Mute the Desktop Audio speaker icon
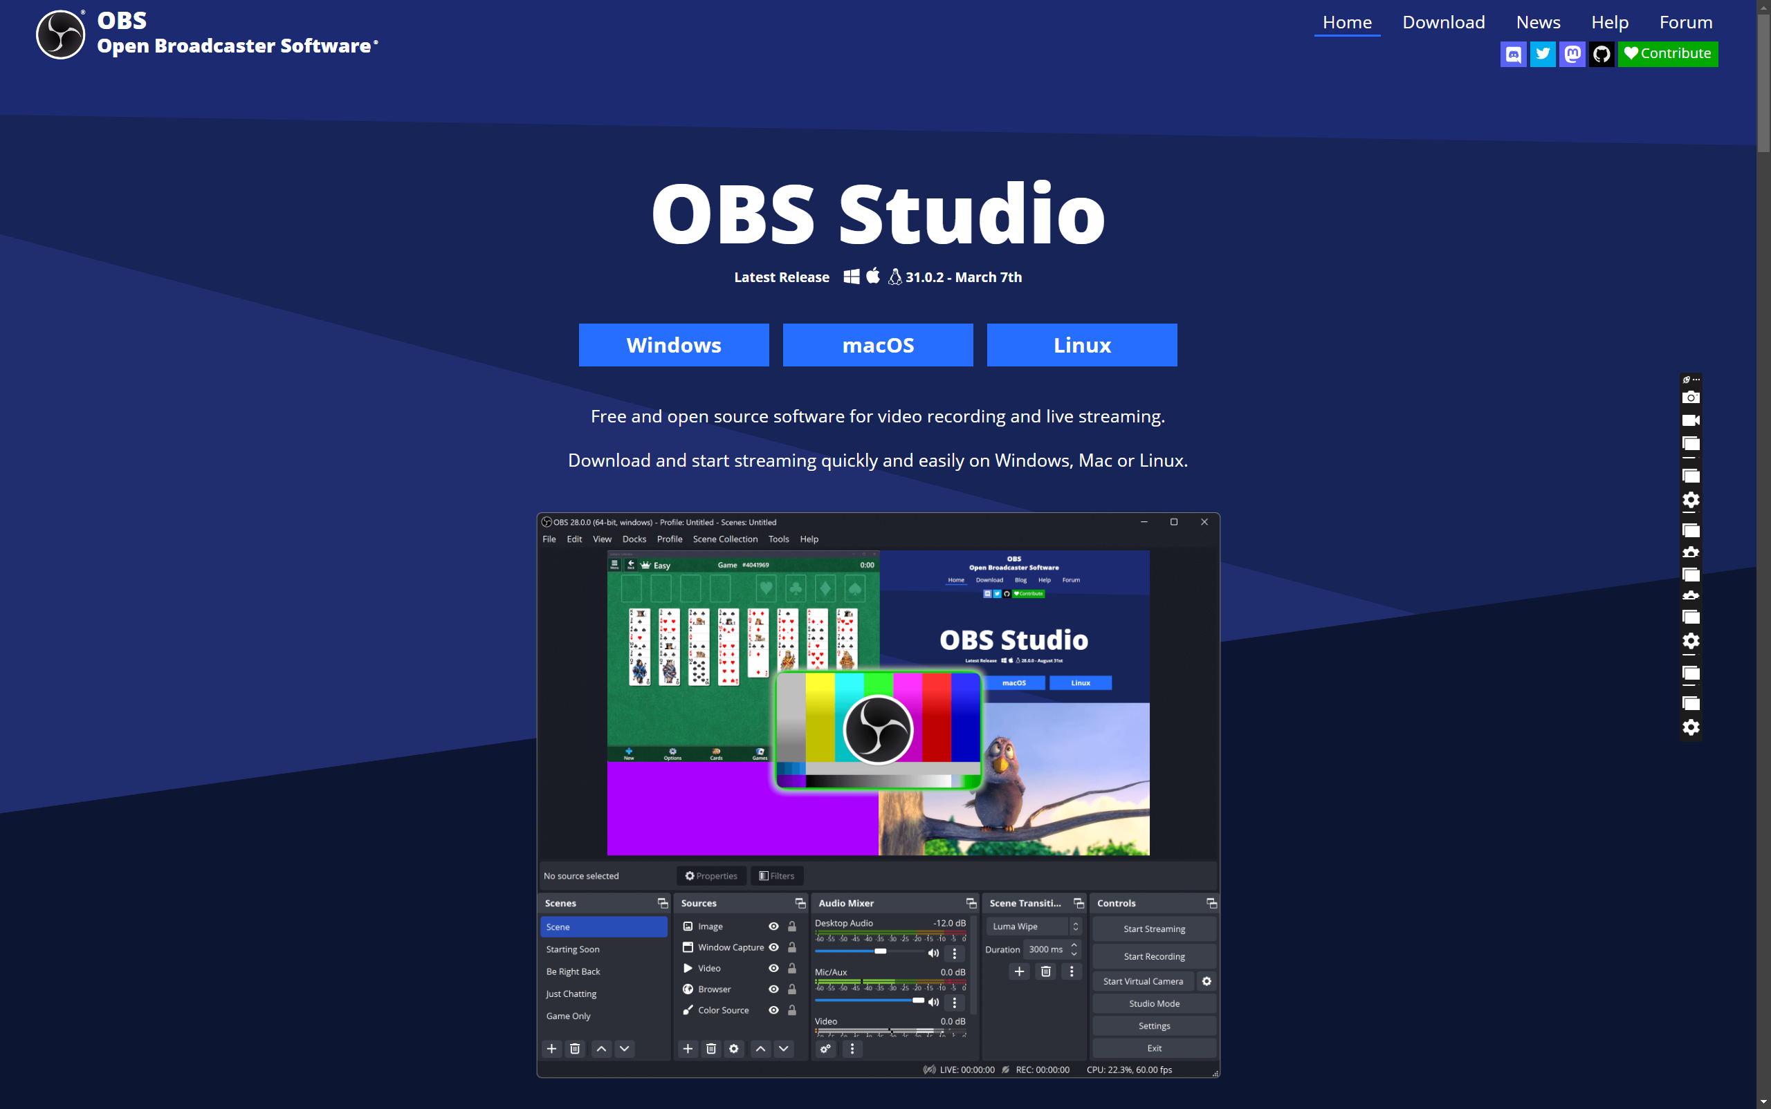This screenshot has height=1109, width=1771. click(933, 952)
